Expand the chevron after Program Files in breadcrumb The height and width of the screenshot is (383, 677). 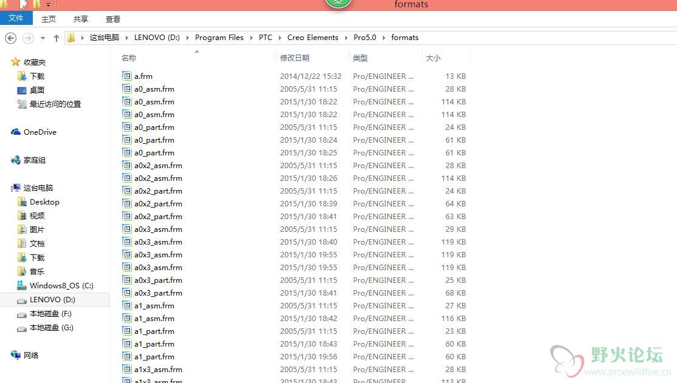coord(251,38)
